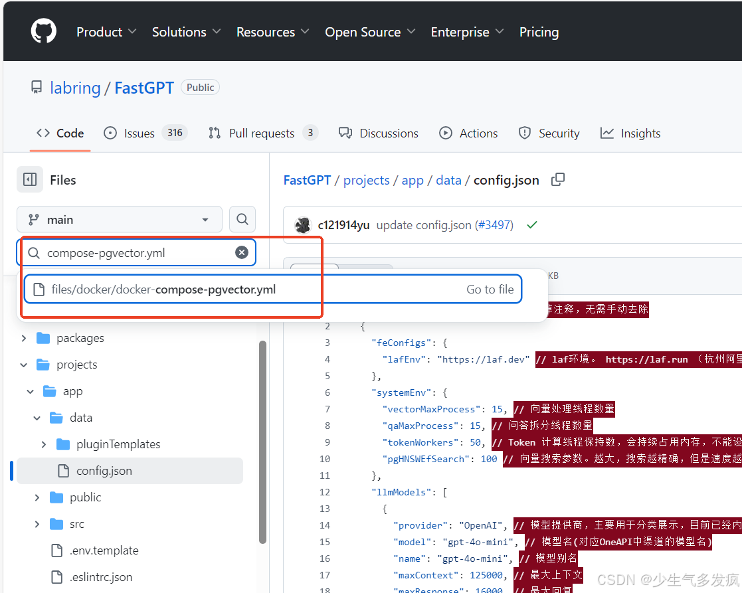Click the packages folder icon
Viewport: 742px width, 593px height.
pos(44,338)
